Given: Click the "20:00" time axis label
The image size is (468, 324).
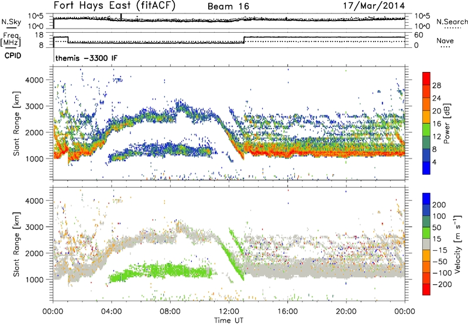Looking at the screenshot, I should pyautogui.click(x=346, y=312).
